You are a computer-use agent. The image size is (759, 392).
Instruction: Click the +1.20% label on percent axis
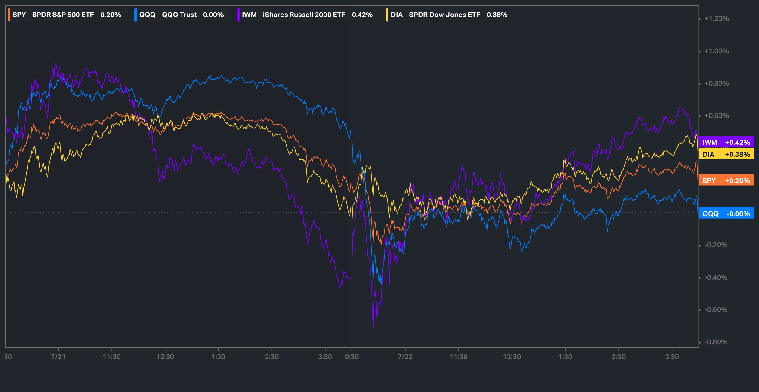[716, 19]
